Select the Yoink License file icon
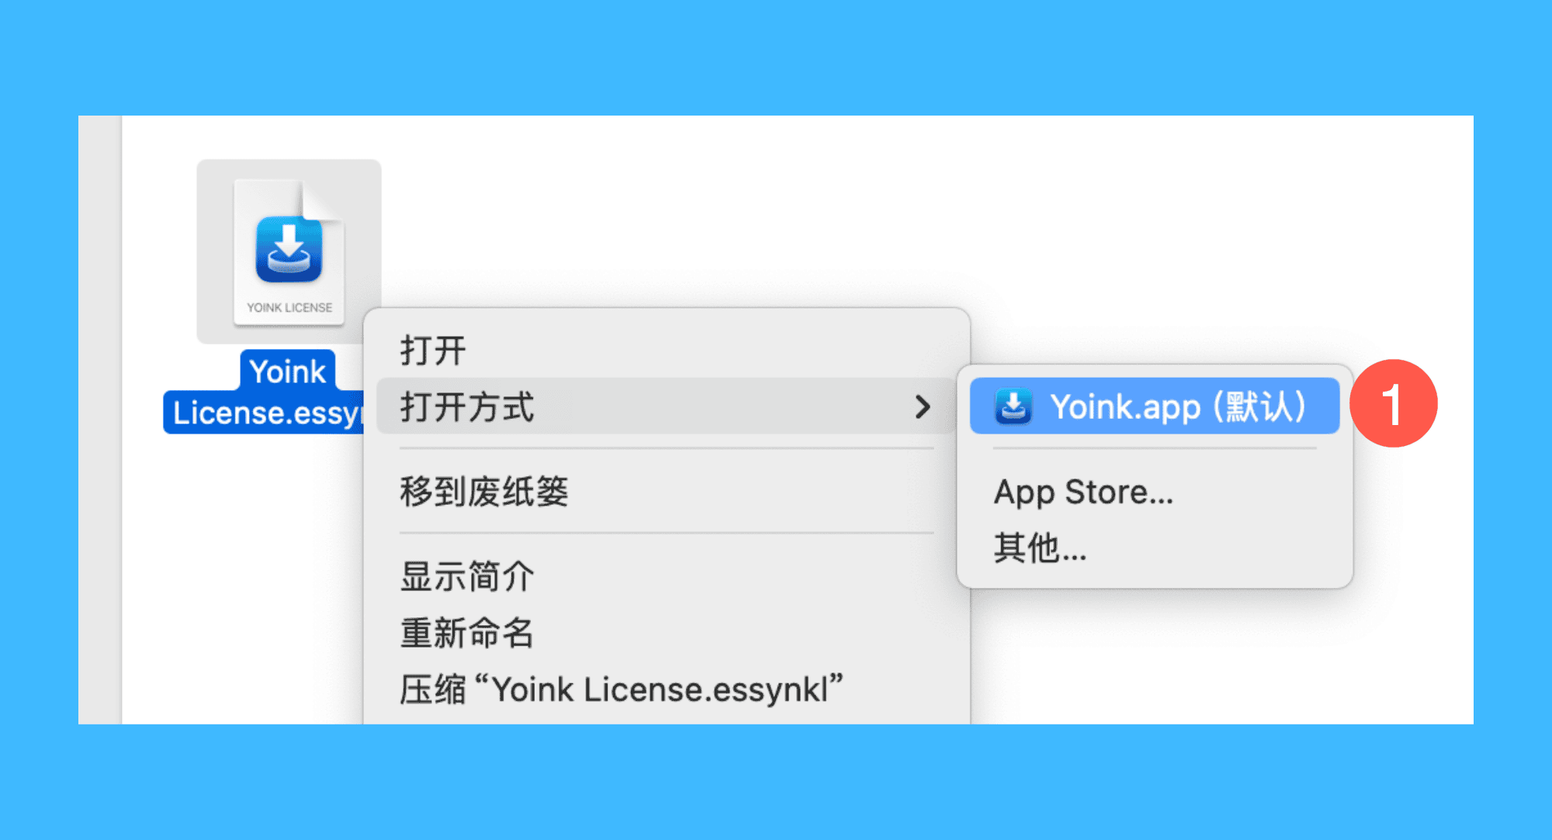 click(x=289, y=252)
